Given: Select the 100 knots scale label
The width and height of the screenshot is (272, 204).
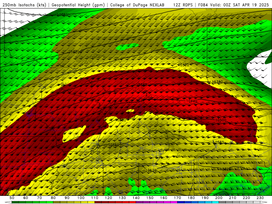Looking at the screenshot, I should click(81, 198).
